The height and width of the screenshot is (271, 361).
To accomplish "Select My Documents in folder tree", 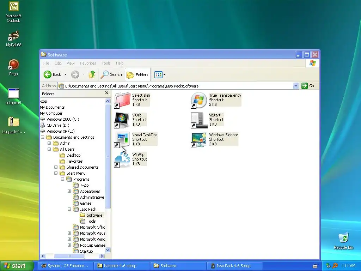I will click(x=52, y=107).
